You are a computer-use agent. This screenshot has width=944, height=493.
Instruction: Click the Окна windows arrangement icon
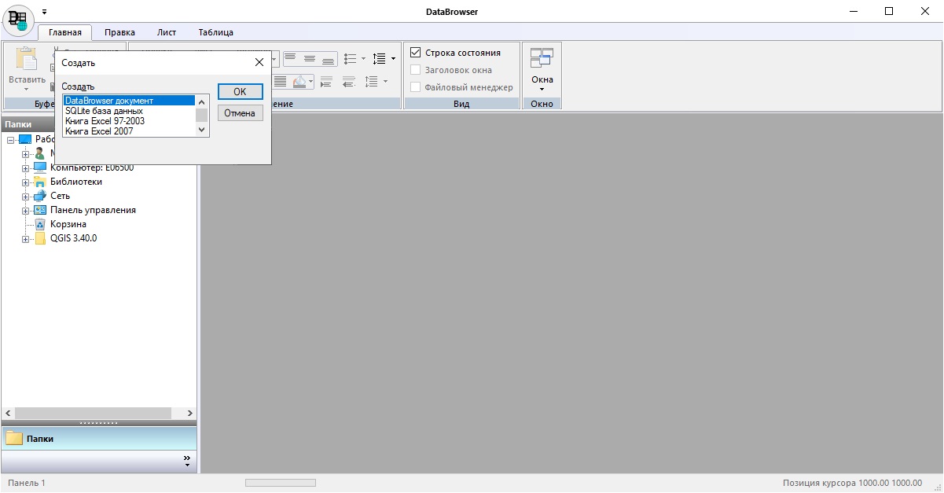click(x=542, y=59)
